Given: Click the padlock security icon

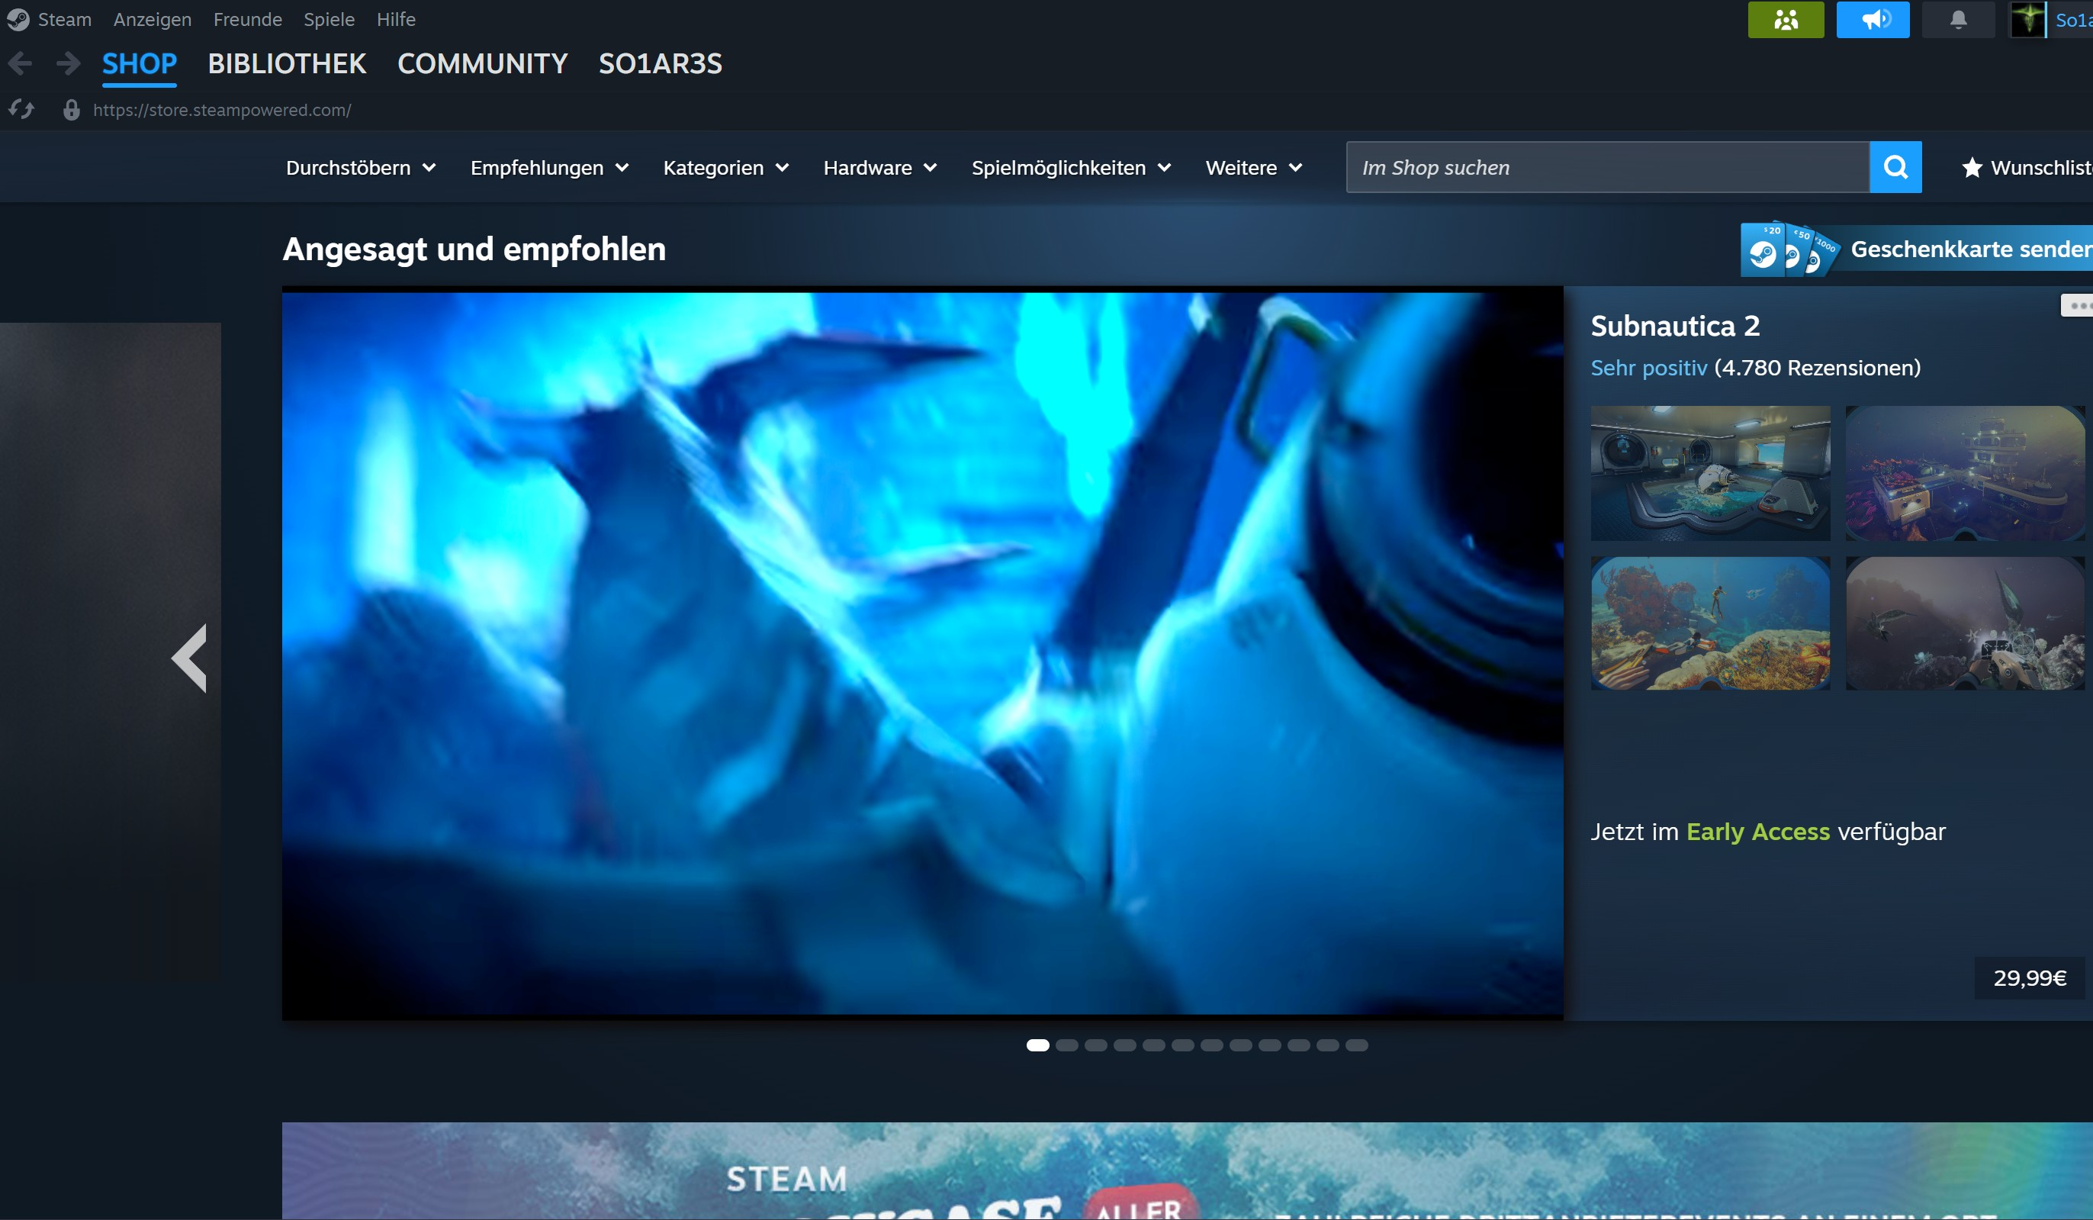Looking at the screenshot, I should tap(72, 110).
